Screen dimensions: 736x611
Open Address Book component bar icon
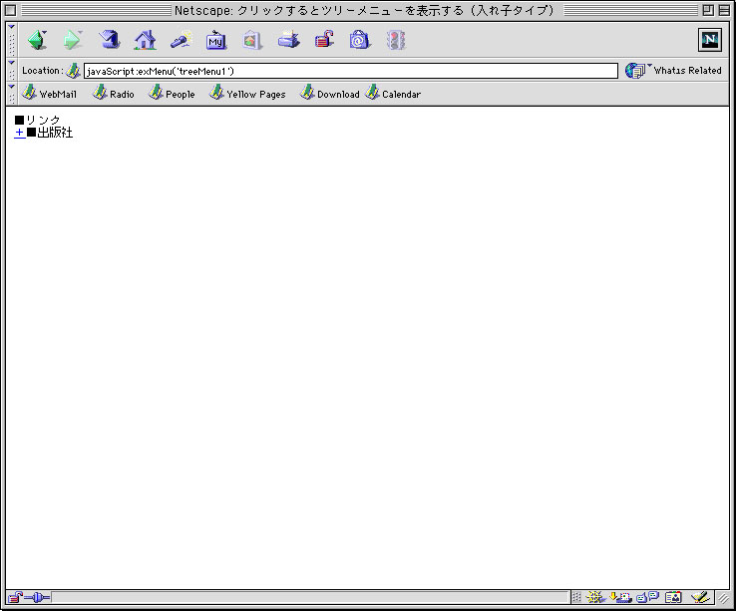673,597
